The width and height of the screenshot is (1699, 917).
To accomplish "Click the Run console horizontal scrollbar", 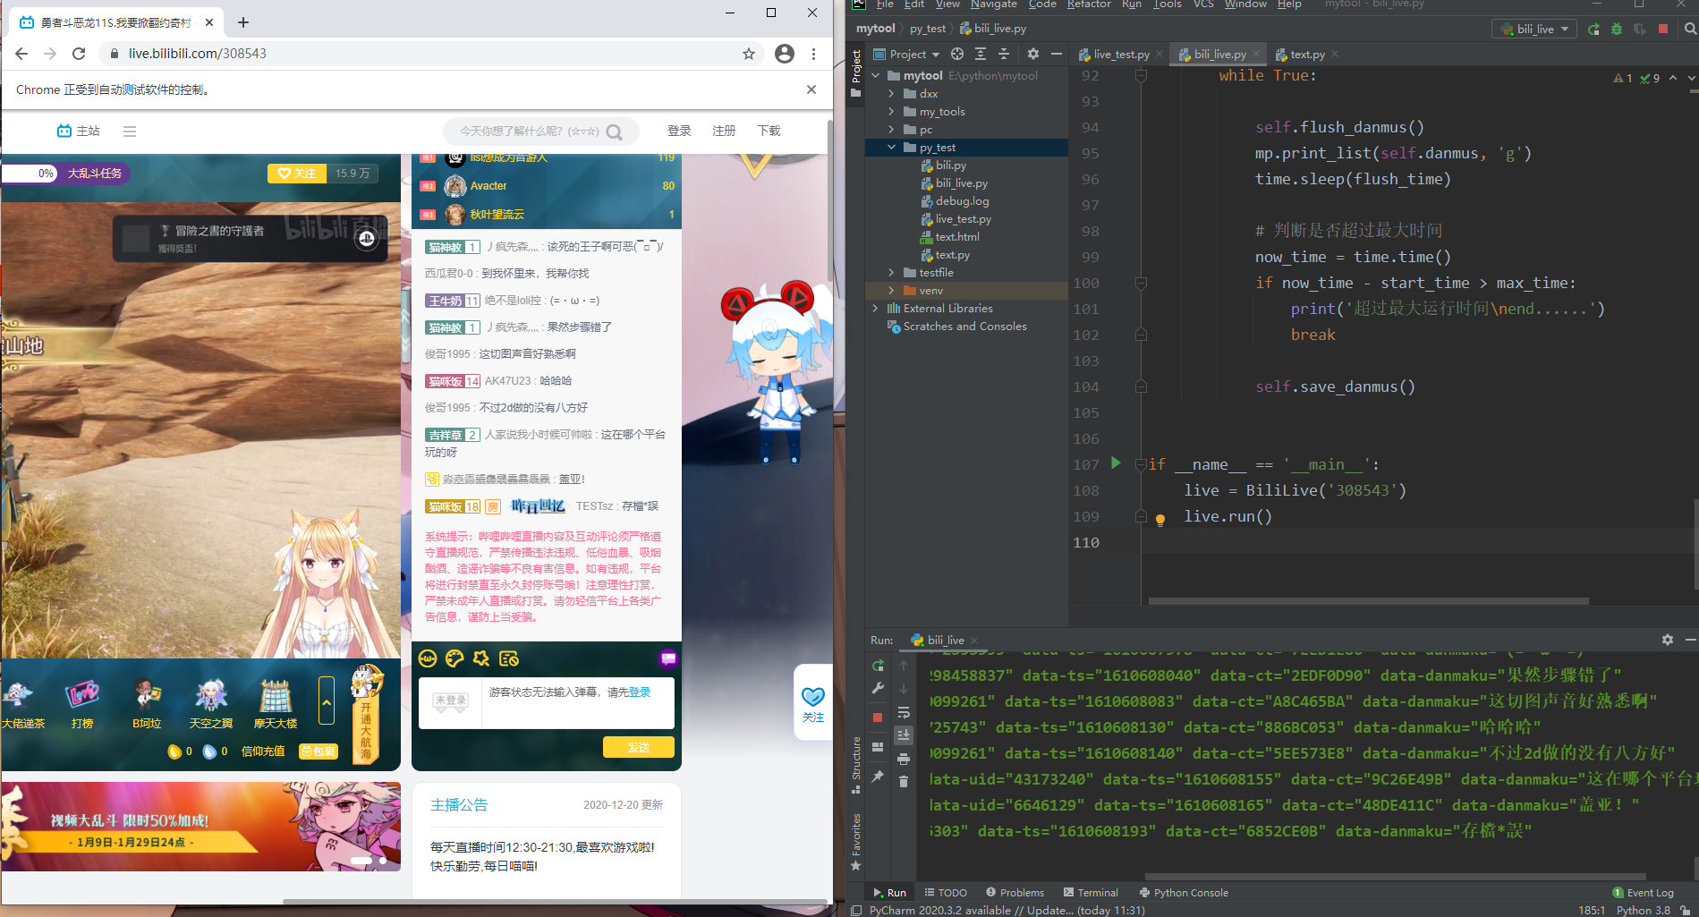I will (x=1395, y=876).
